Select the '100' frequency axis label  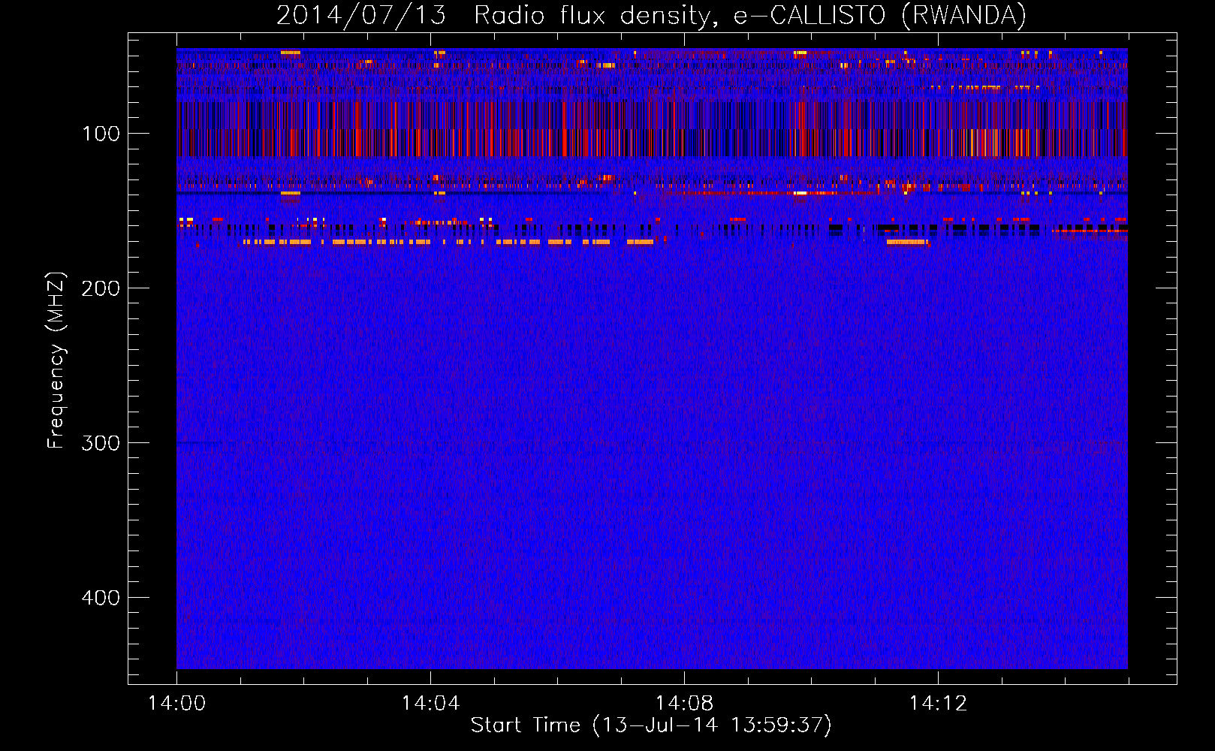101,134
